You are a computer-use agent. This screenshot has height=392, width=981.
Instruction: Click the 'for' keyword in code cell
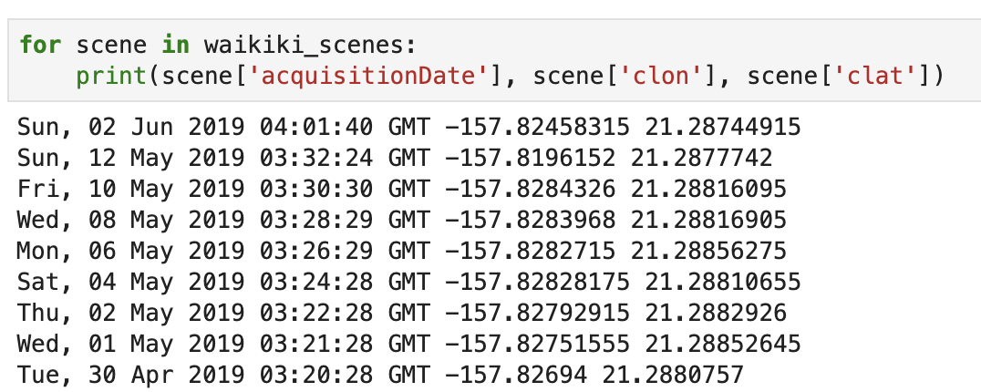point(41,46)
